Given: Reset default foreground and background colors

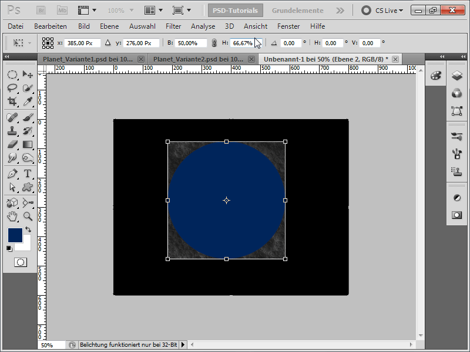Looking at the screenshot, I should pos(9,248).
